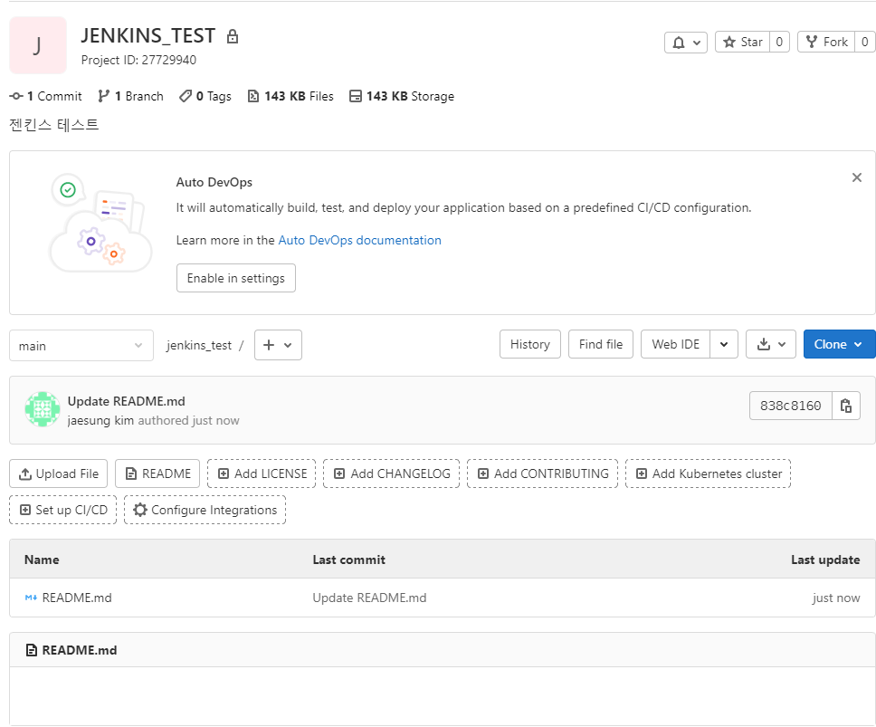Dismiss the Auto DevOps banner
The image size is (876, 727).
tap(856, 177)
